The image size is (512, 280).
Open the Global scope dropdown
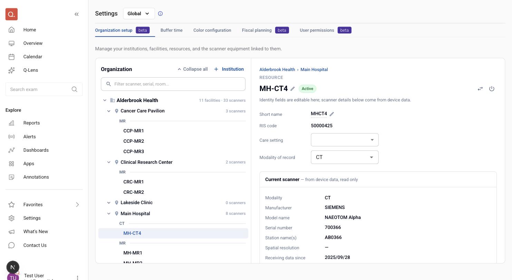(139, 13)
